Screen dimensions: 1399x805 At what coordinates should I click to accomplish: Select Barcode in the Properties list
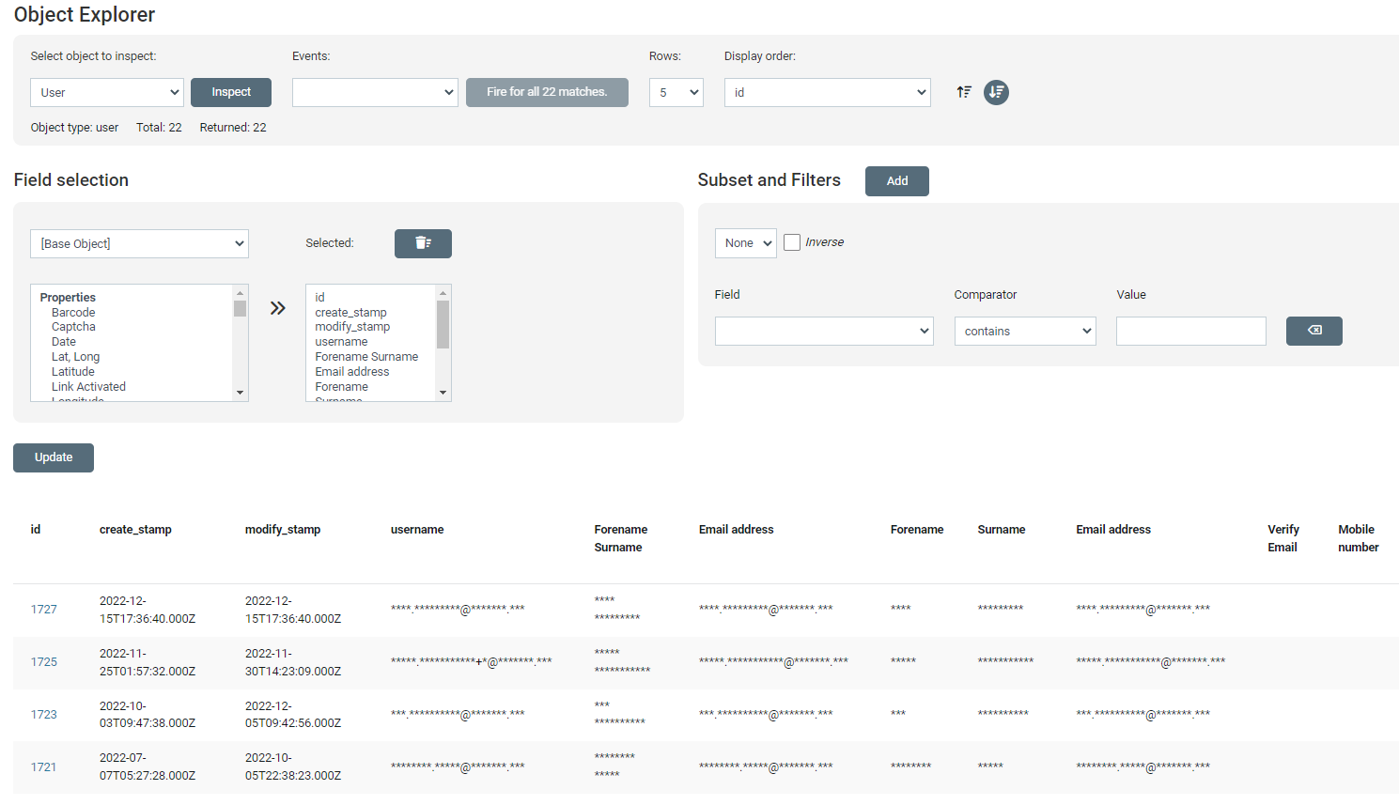coord(73,313)
